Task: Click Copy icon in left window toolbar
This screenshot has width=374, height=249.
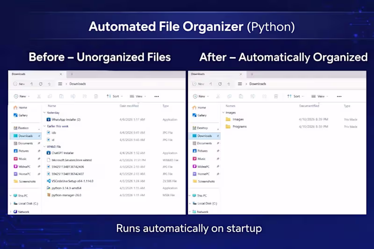Action: 50,96
